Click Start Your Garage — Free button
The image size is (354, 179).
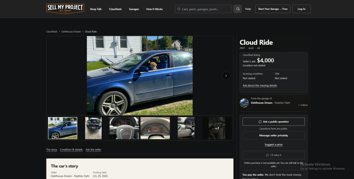273,9
